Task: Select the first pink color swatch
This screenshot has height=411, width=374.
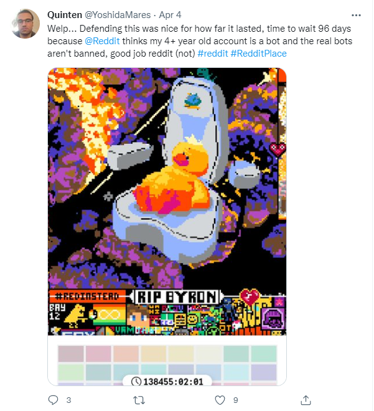Action: tap(71, 354)
